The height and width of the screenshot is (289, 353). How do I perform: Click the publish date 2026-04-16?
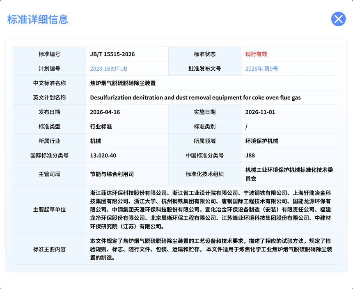pos(105,112)
